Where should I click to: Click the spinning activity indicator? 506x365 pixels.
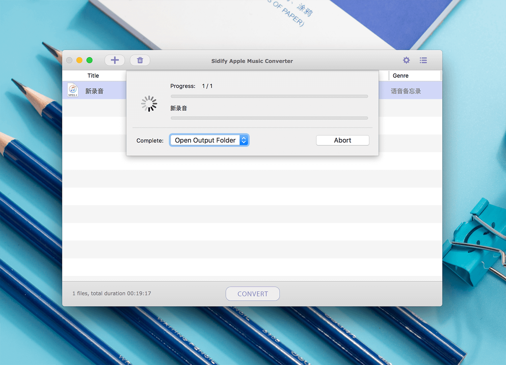(x=149, y=104)
